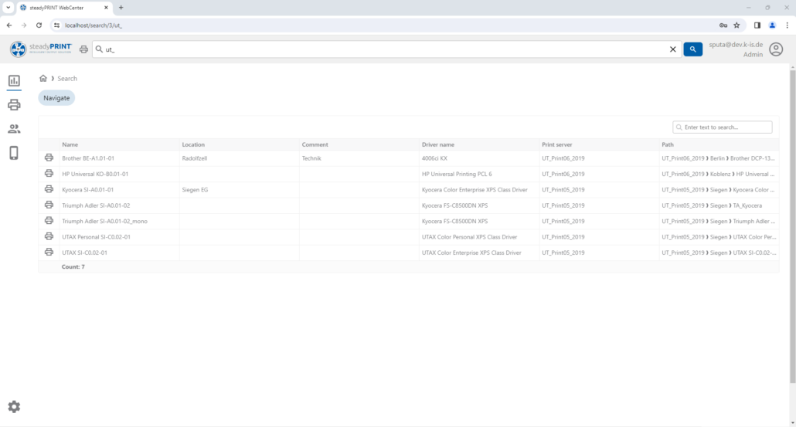This screenshot has width=796, height=427.
Task: Click printer filter icon beside search field
Action: [83, 49]
